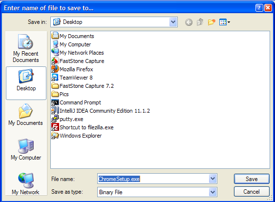Expand the File name history dropdown

tap(212, 179)
